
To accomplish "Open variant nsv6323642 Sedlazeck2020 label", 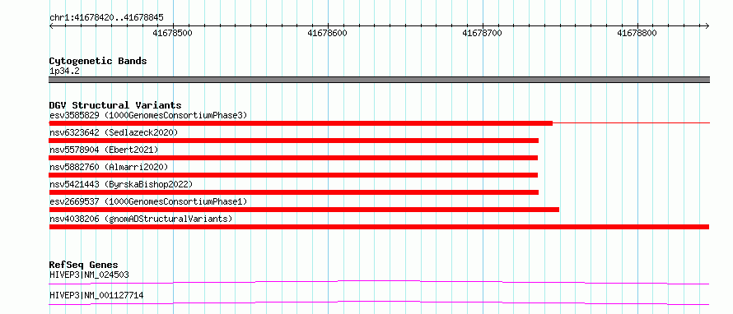I will pyautogui.click(x=114, y=132).
